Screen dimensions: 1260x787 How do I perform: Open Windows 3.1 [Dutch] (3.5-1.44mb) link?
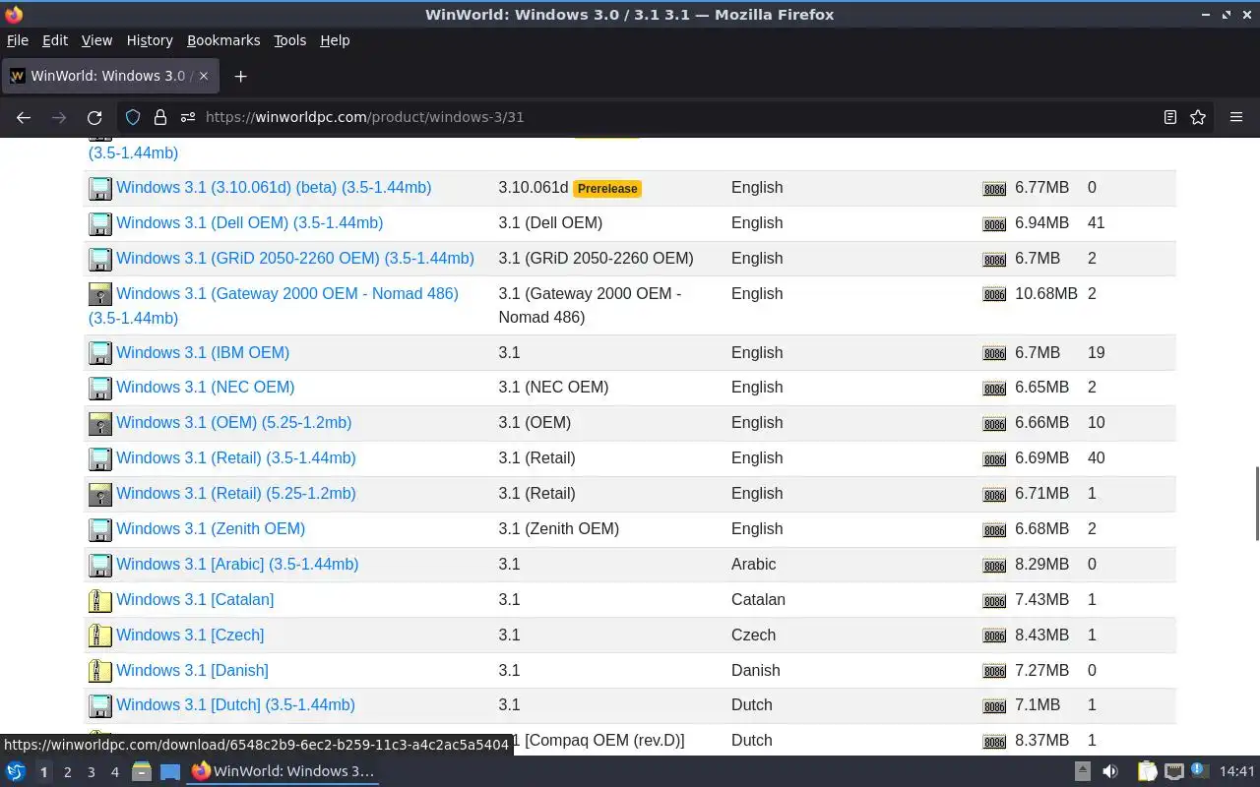pos(236,704)
